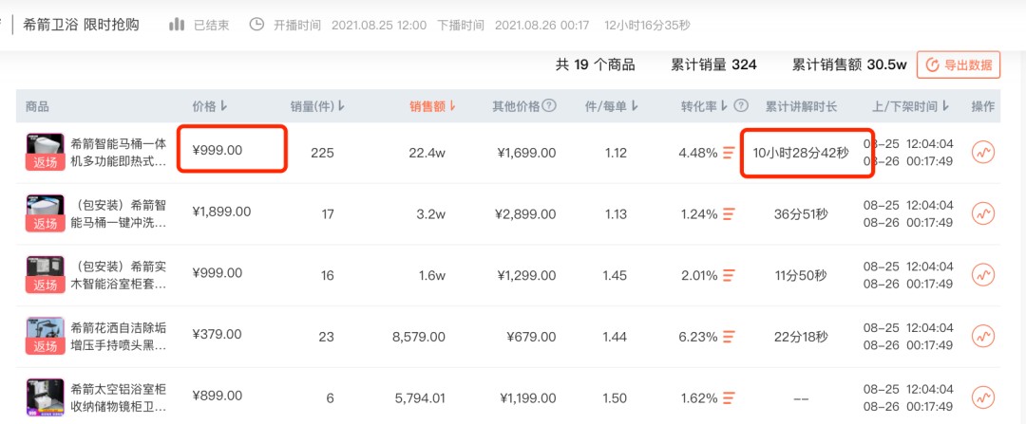Click the 已结束 status label
This screenshot has height=424, width=1026.
coord(211,26)
